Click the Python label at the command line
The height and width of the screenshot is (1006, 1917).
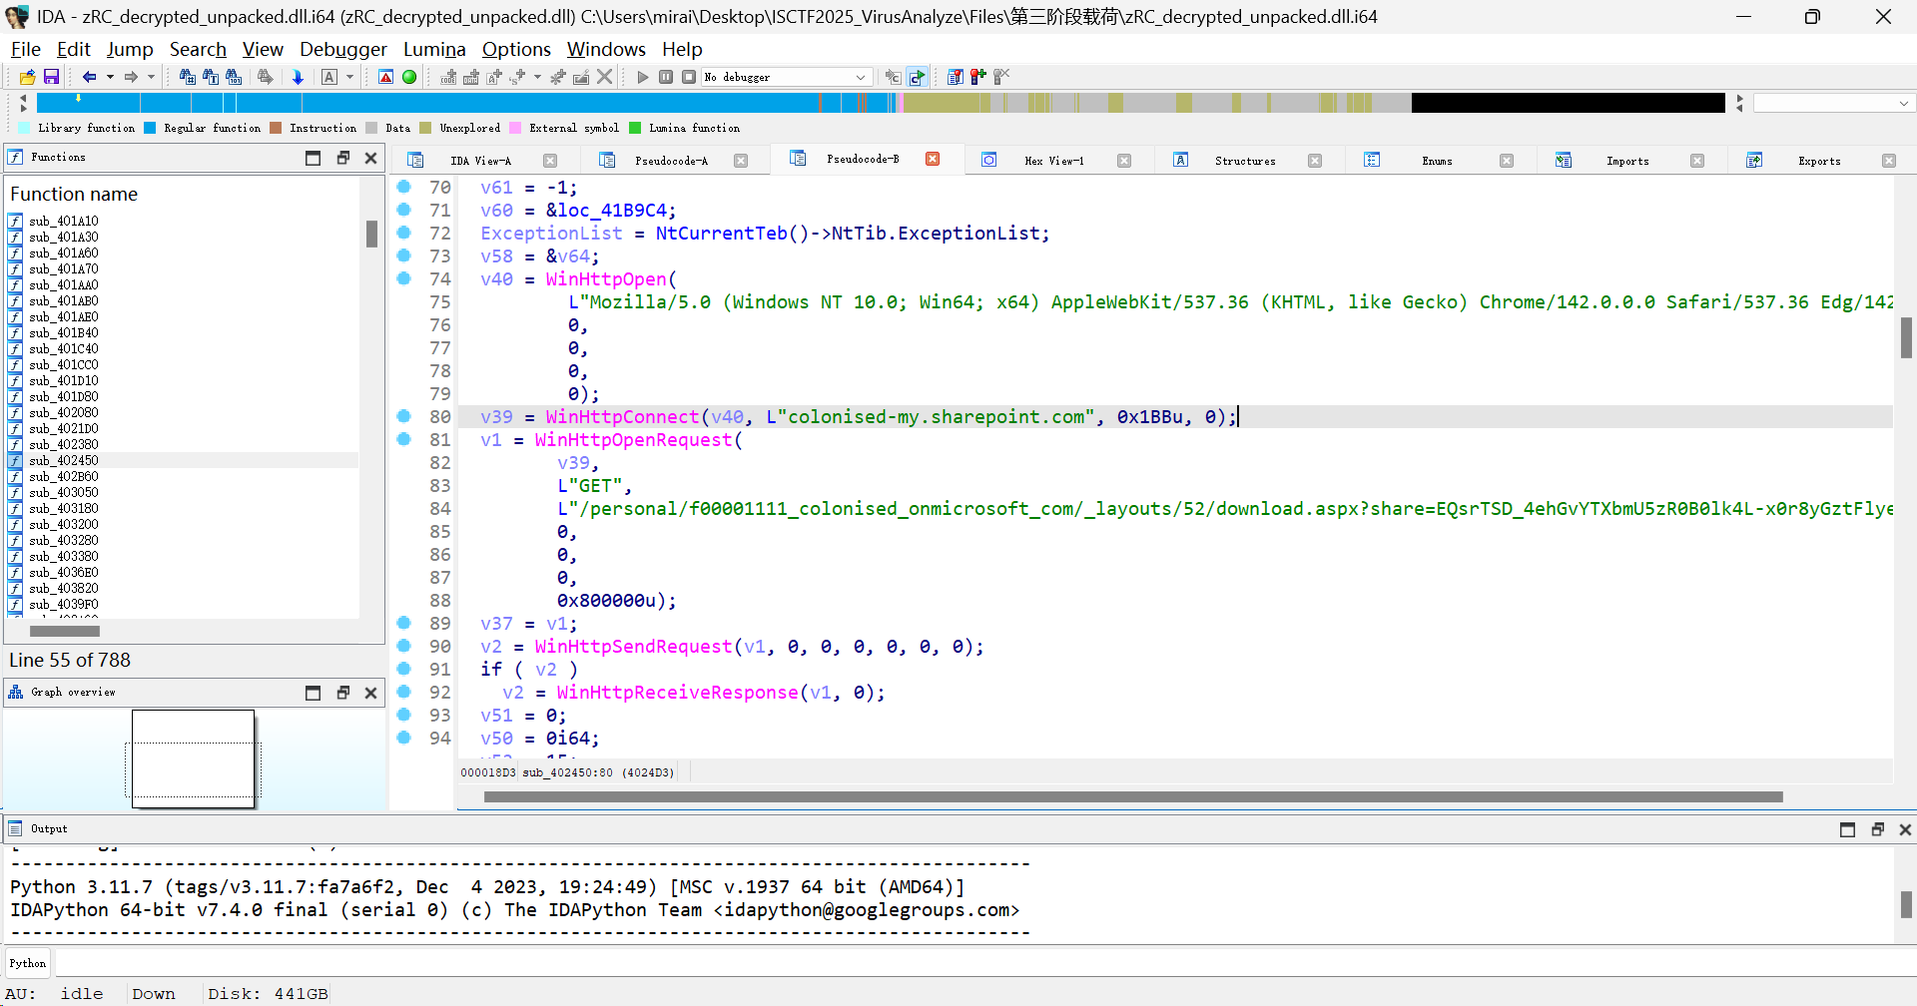[x=28, y=963]
